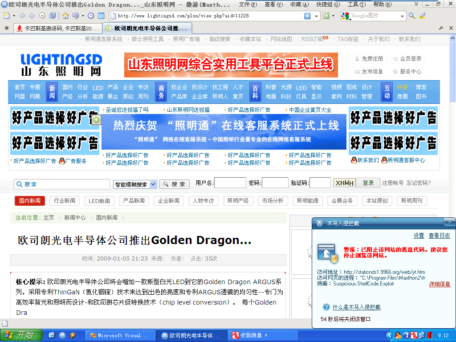Switch to the 卡巴斯基激活码 tab

58,28
